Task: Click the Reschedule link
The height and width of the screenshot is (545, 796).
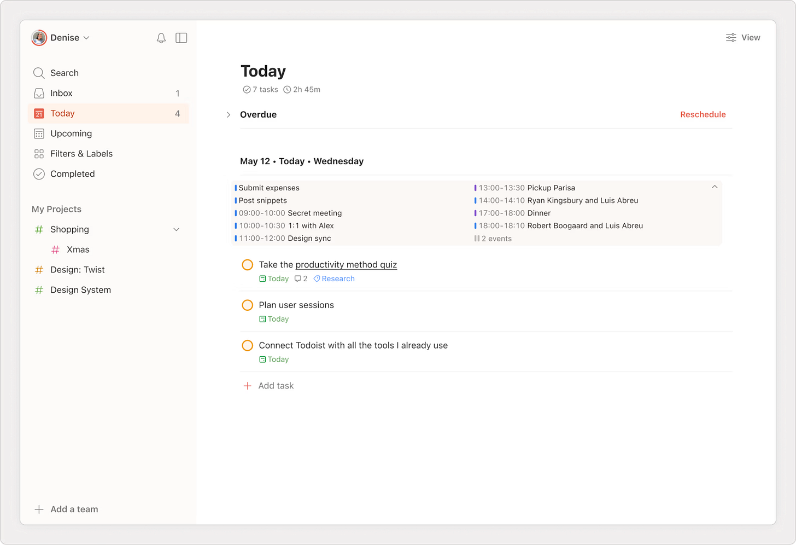Action: (703, 114)
